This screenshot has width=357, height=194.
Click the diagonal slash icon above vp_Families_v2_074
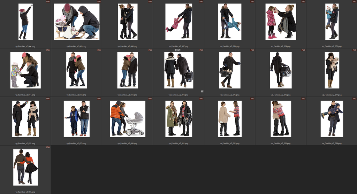point(180,51)
